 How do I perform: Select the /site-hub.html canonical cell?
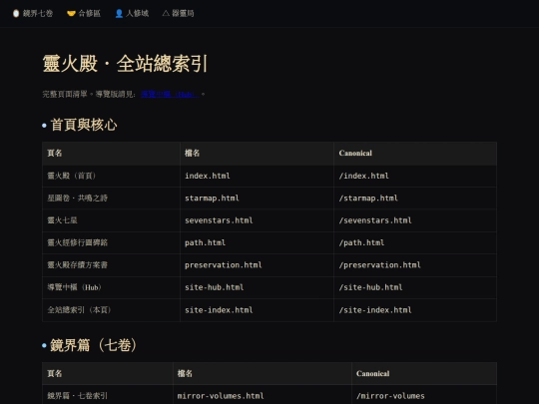[415, 287]
